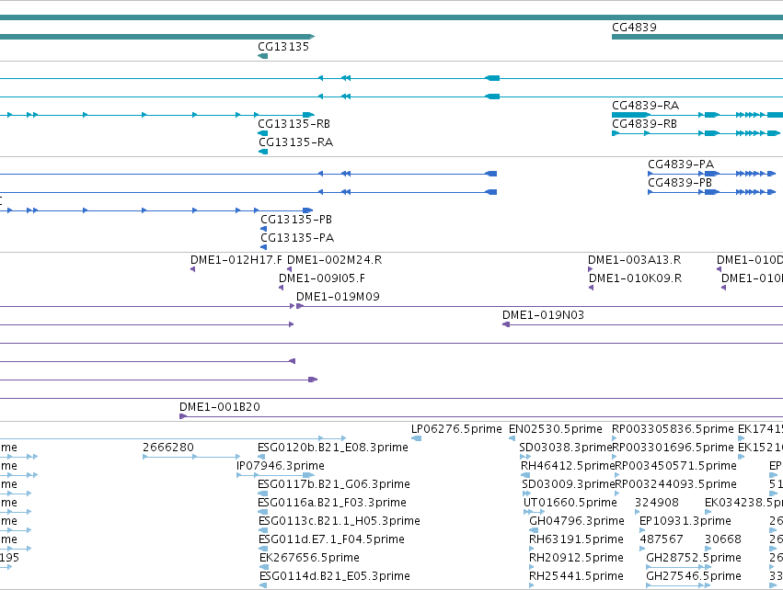Click the EN02530.5prime EST glyph
The image size is (783, 590).
(512, 438)
